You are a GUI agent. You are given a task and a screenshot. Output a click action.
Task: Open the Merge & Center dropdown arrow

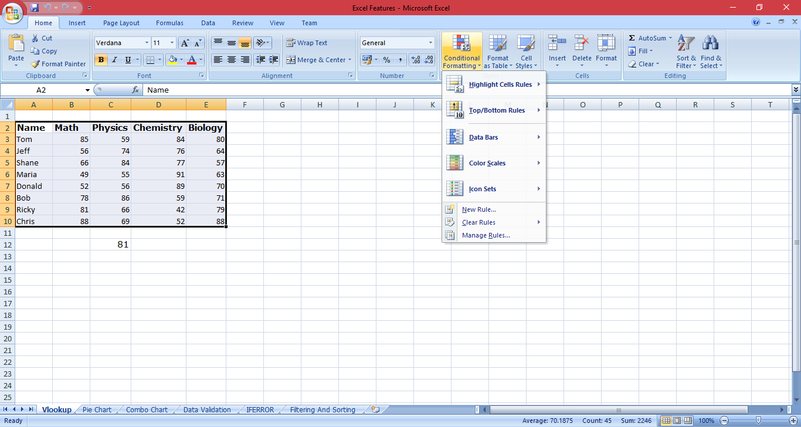[349, 60]
